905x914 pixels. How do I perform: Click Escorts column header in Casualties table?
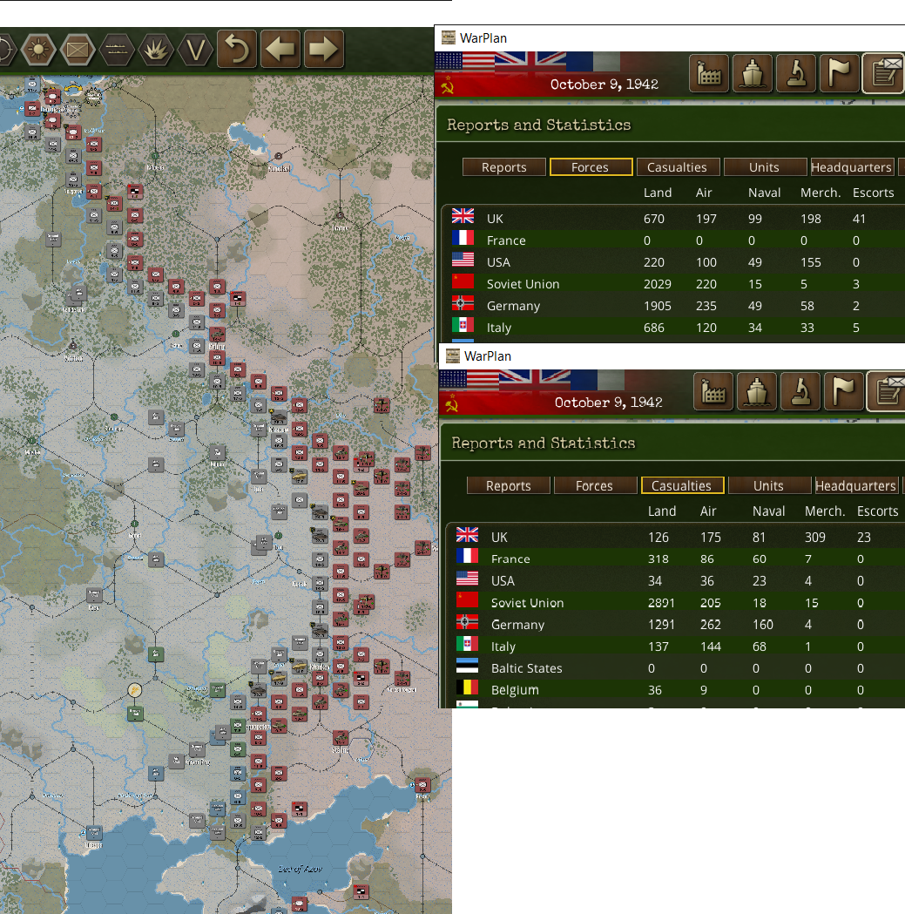click(x=878, y=511)
